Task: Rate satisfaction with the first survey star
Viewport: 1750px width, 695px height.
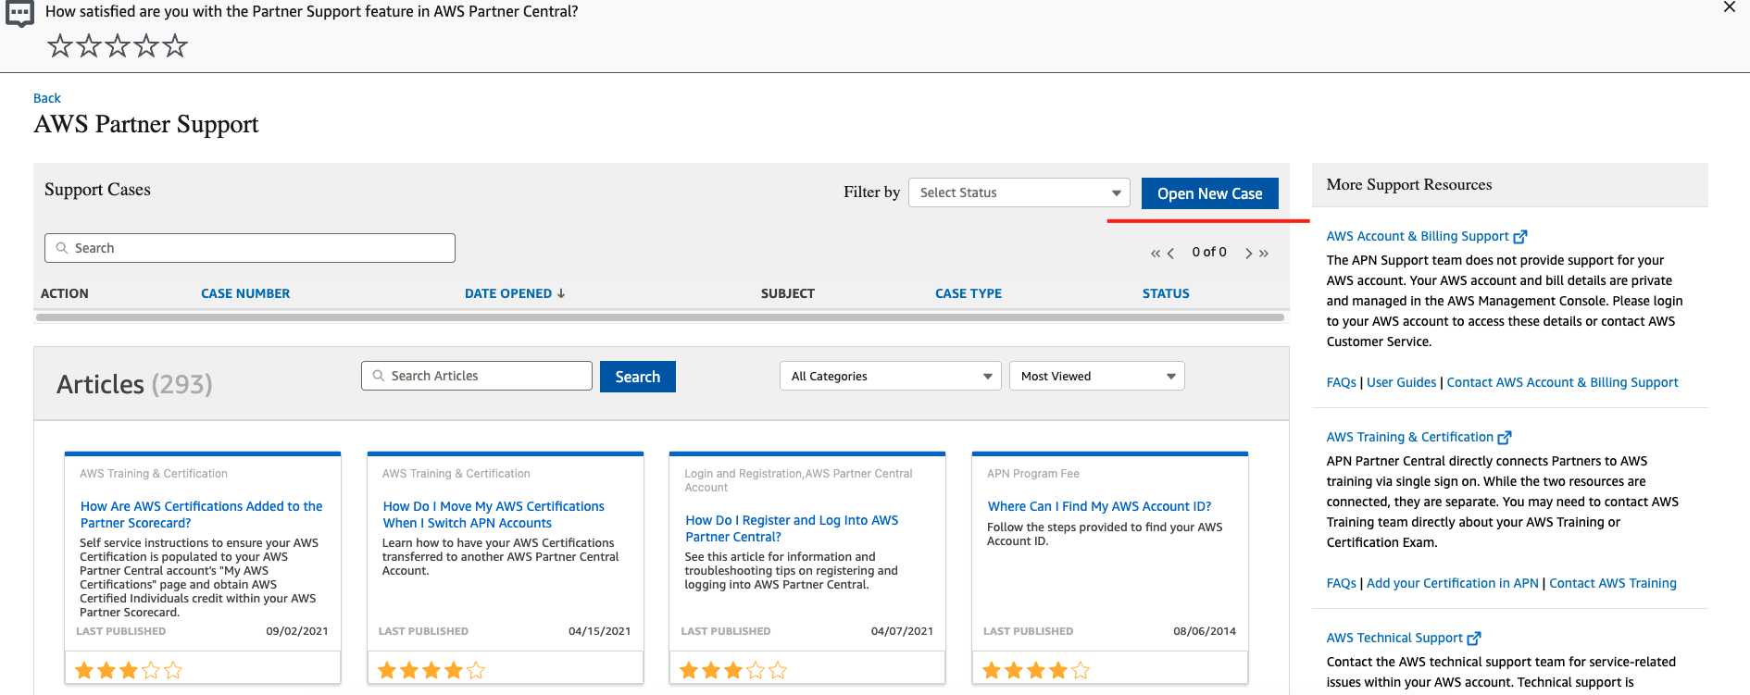Action: (60, 45)
